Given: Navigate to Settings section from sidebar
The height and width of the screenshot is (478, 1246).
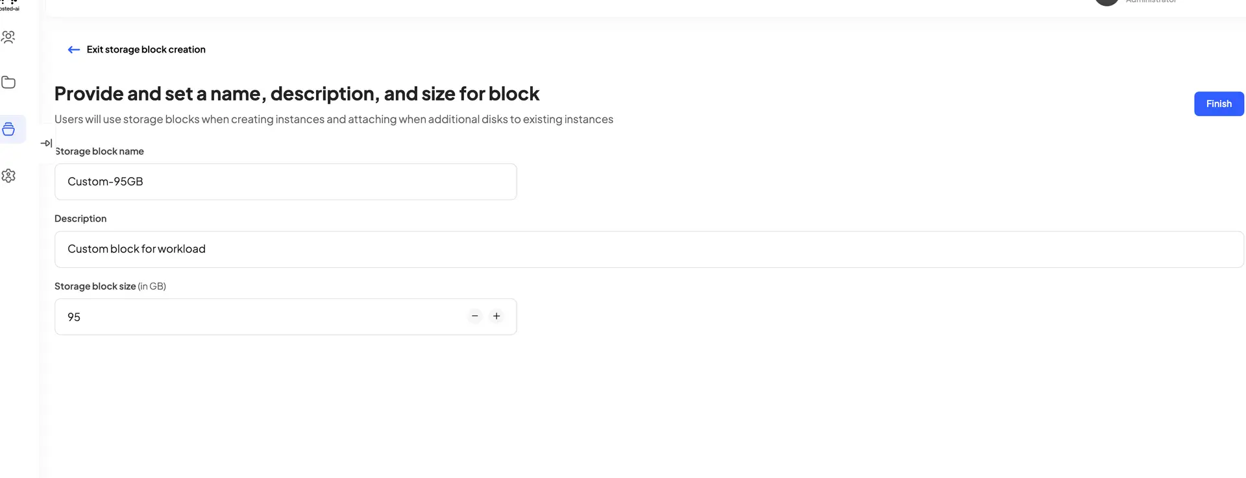Looking at the screenshot, I should pyautogui.click(x=9, y=175).
